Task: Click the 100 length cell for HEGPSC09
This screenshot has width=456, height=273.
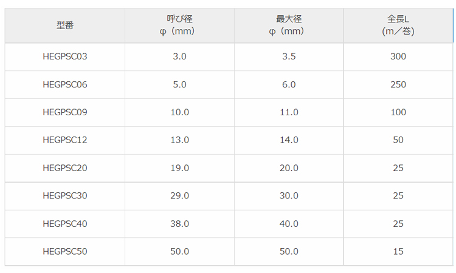Action: pos(398,112)
